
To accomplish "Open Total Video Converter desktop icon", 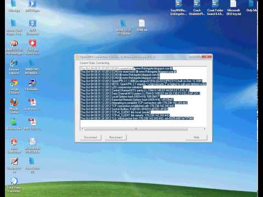I will [14, 185].
